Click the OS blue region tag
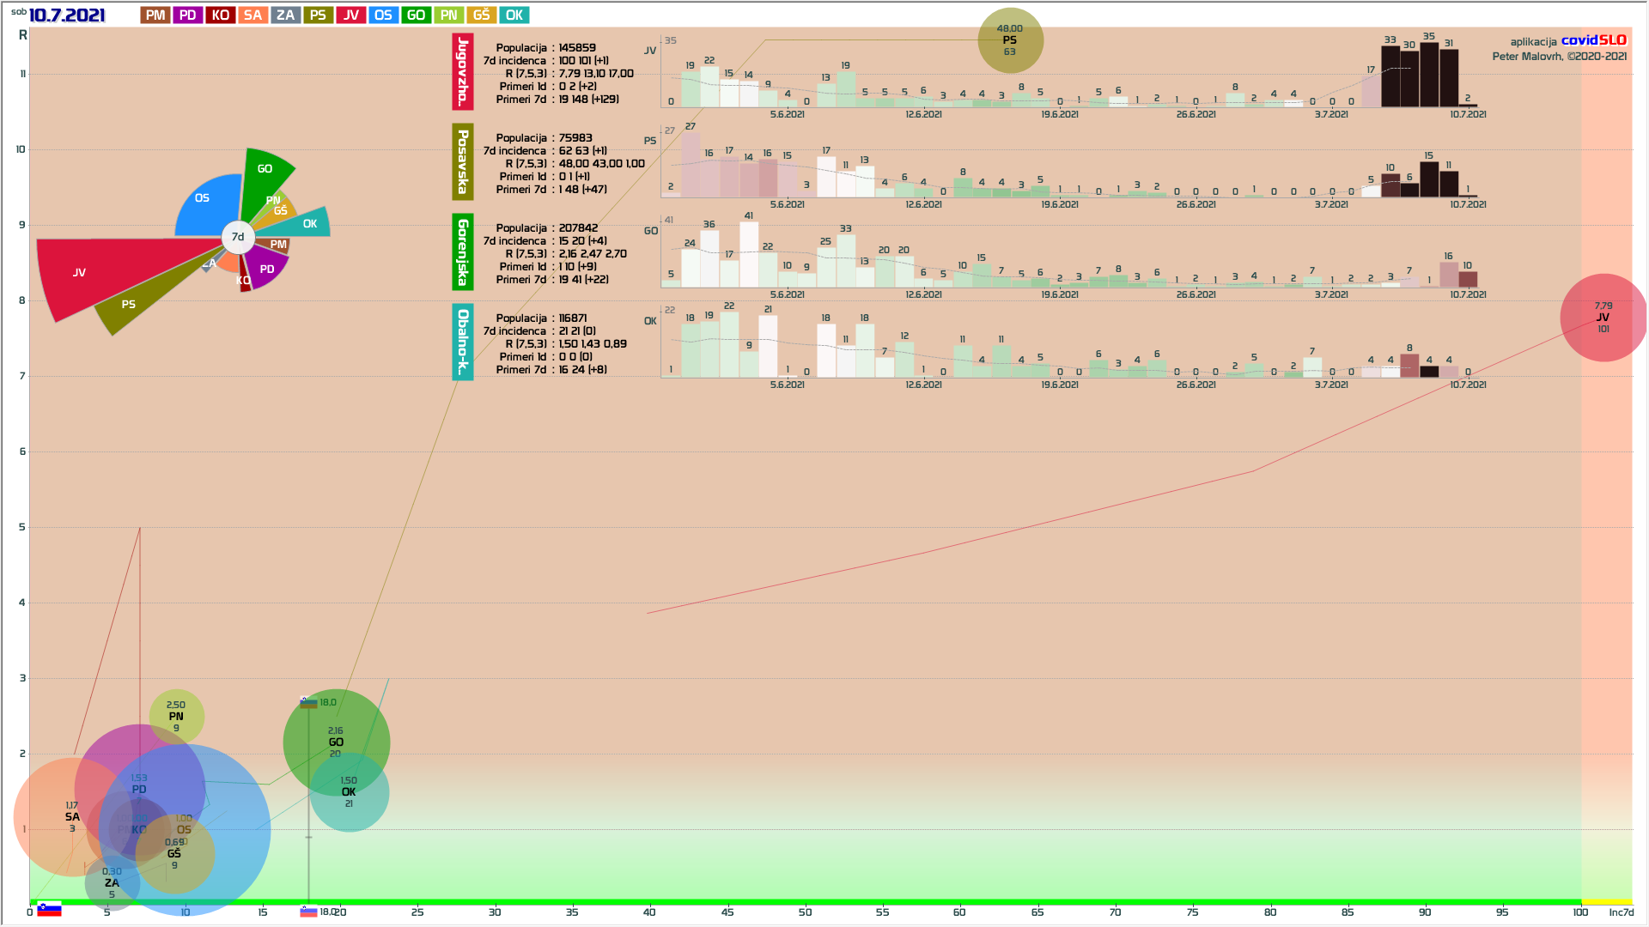Image resolution: width=1649 pixels, height=927 pixels. coord(383,15)
